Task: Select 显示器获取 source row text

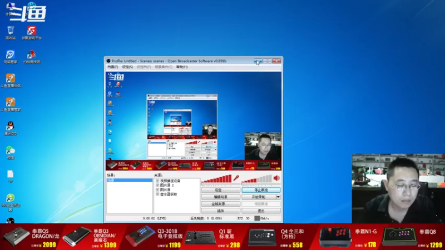Action: click(x=169, y=194)
